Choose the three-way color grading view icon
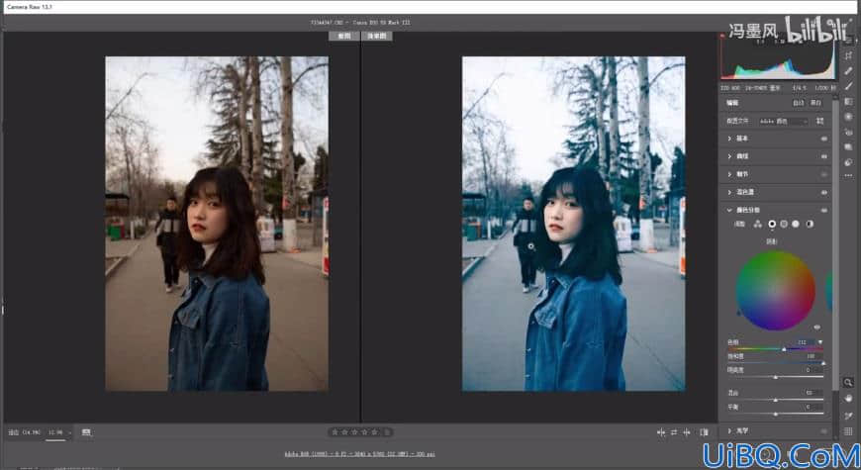861x470 pixels. pyautogui.click(x=758, y=224)
